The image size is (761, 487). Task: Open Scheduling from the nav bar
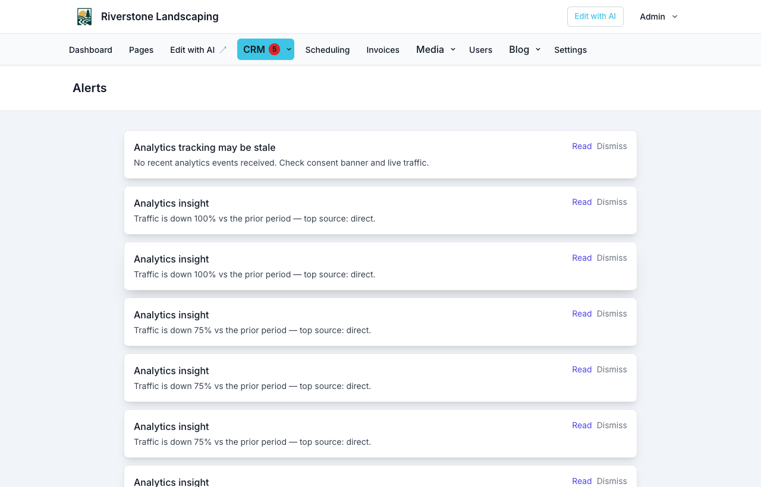[x=328, y=50]
